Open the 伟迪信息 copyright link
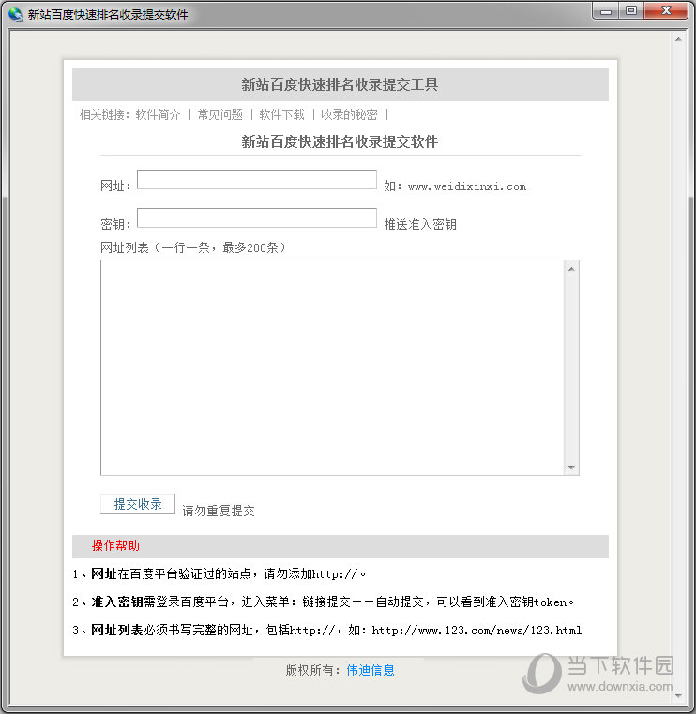 pos(371,670)
